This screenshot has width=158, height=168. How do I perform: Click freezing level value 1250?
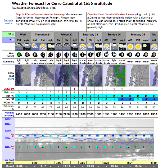pyautogui.click(x=130, y=114)
